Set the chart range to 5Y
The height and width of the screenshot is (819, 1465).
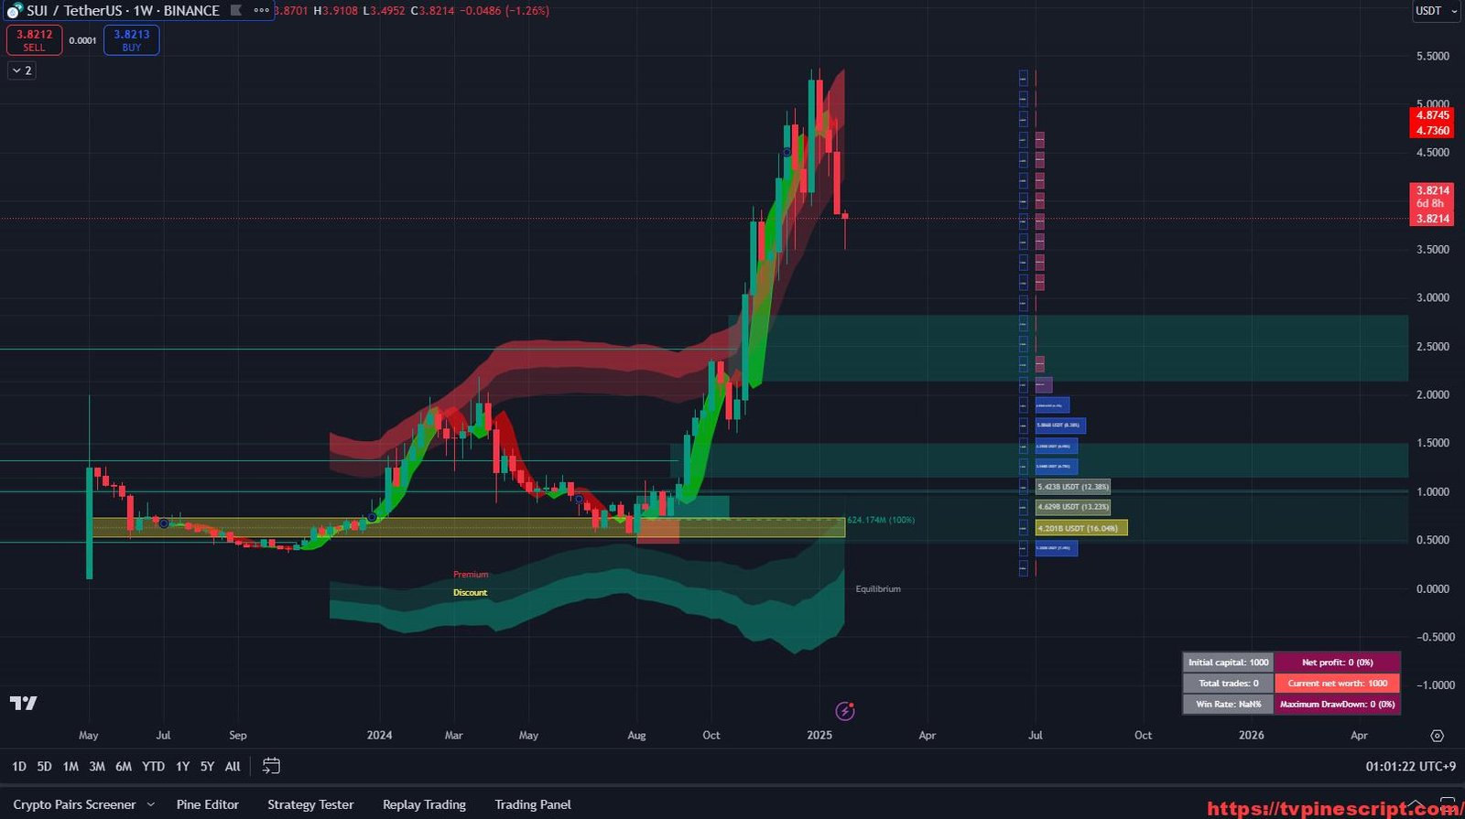207,767
